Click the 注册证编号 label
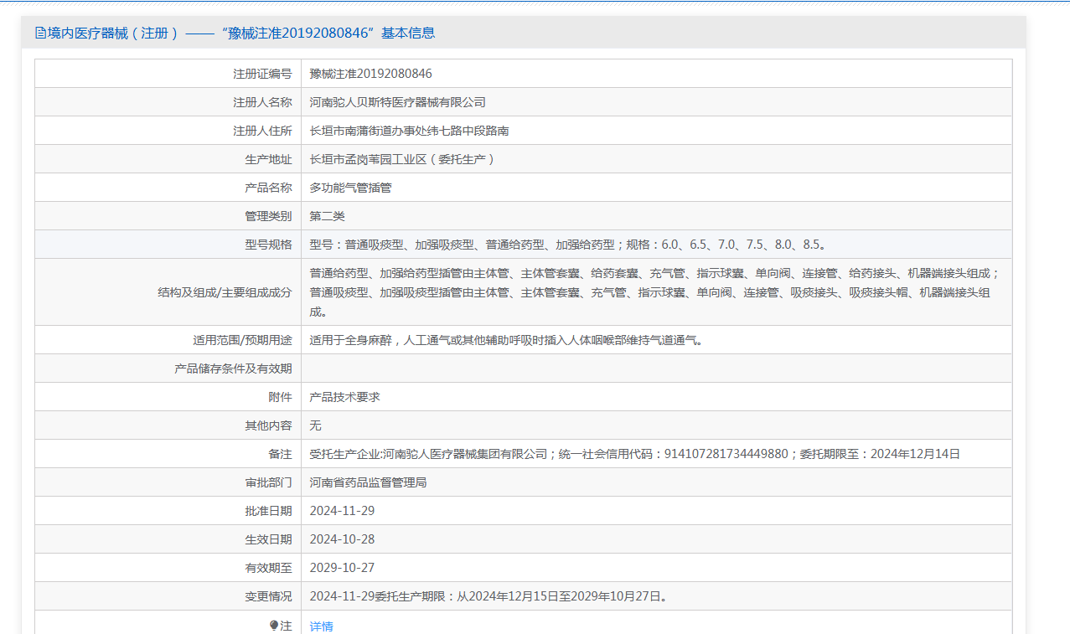The image size is (1070, 634). tap(262, 74)
